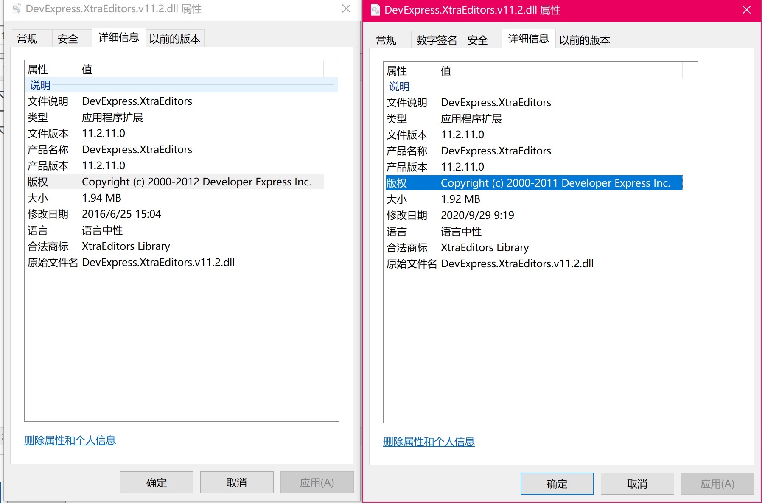
Task: Select the Copyright 2000-2012 版权 row
Action: click(x=175, y=182)
